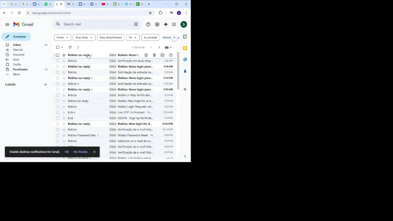393x221 pixels.
Task: Click the Gmail logo
Action: [x=23, y=24]
